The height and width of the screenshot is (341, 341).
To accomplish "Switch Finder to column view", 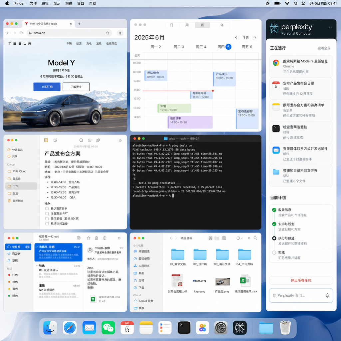I will pyautogui.click(x=224, y=238).
